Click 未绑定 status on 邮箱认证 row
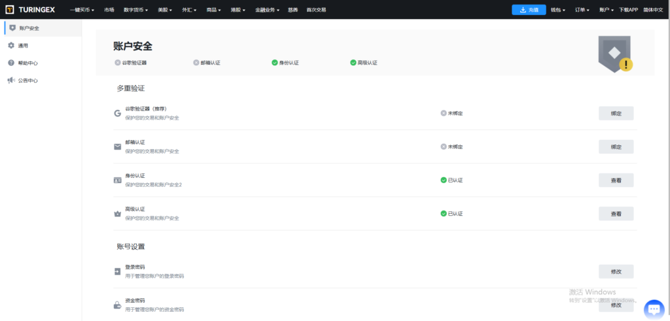The image size is (670, 321). (451, 147)
